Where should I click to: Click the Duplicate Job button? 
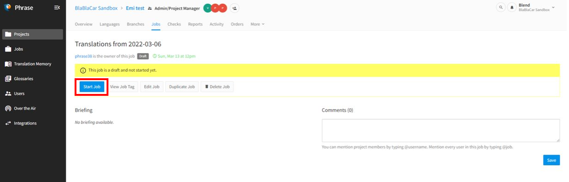coord(182,87)
